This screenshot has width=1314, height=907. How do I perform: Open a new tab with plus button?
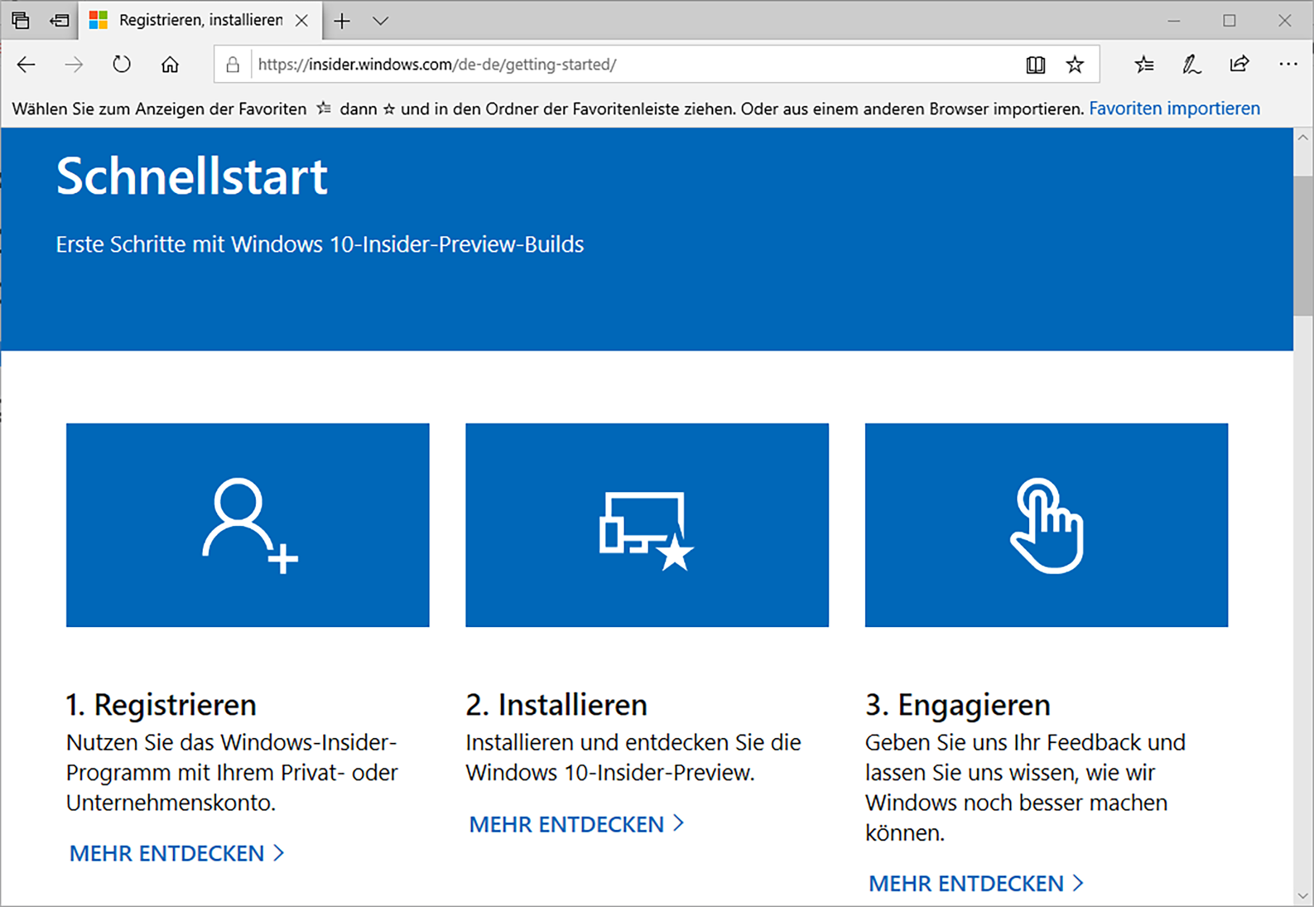tap(342, 21)
